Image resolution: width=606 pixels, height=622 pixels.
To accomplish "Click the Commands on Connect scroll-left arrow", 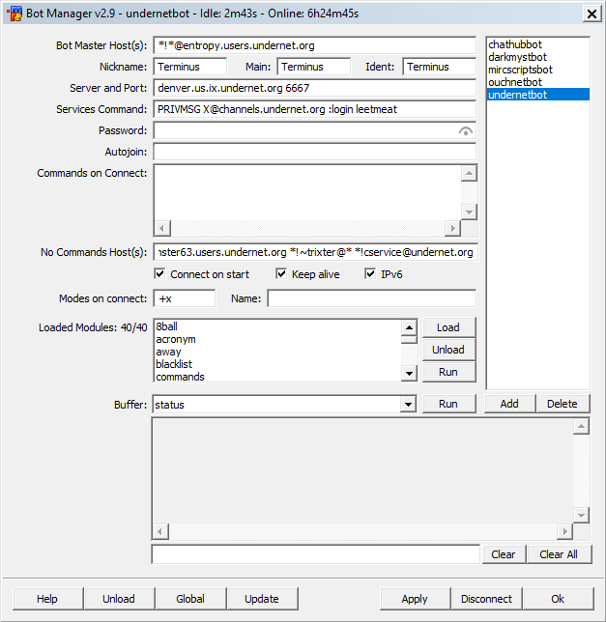I will pyautogui.click(x=162, y=229).
